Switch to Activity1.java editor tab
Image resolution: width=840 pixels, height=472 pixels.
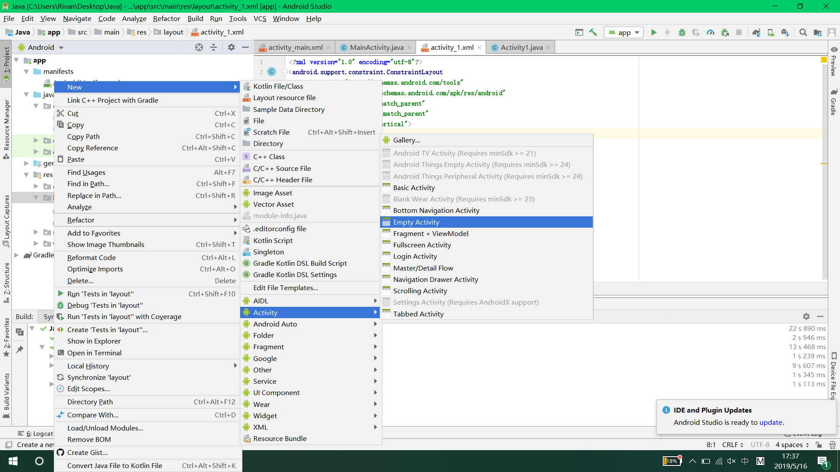[521, 47]
